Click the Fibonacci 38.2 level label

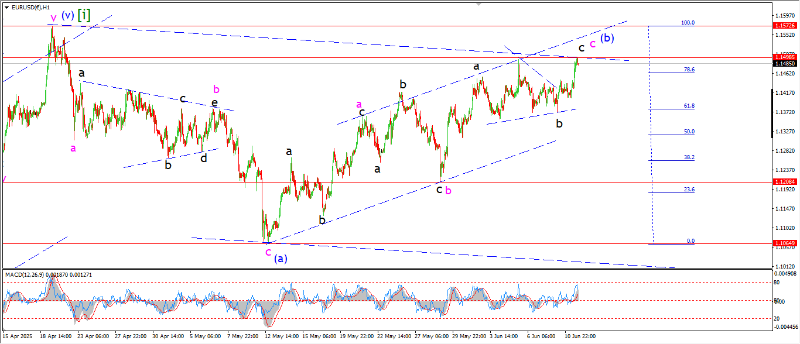(x=689, y=157)
